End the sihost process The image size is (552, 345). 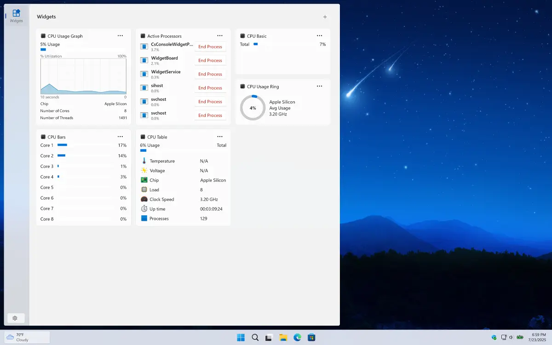[210, 88]
